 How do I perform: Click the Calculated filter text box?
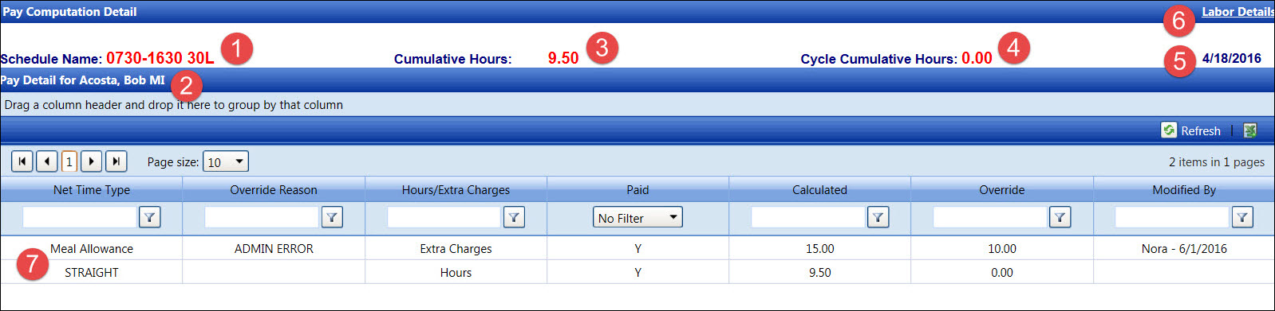pos(808,217)
